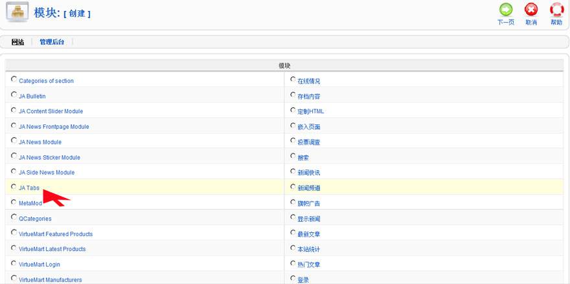Click the 投票调查 link
Image resolution: width=570 pixels, height=284 pixels.
tap(309, 143)
